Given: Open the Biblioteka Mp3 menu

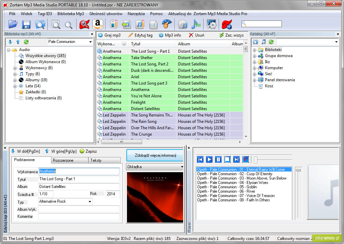Looking at the screenshot, I should pyautogui.click(x=71, y=13).
